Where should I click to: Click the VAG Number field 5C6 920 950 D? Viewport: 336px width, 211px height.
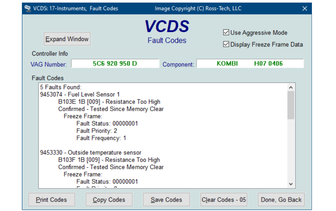click(115, 64)
